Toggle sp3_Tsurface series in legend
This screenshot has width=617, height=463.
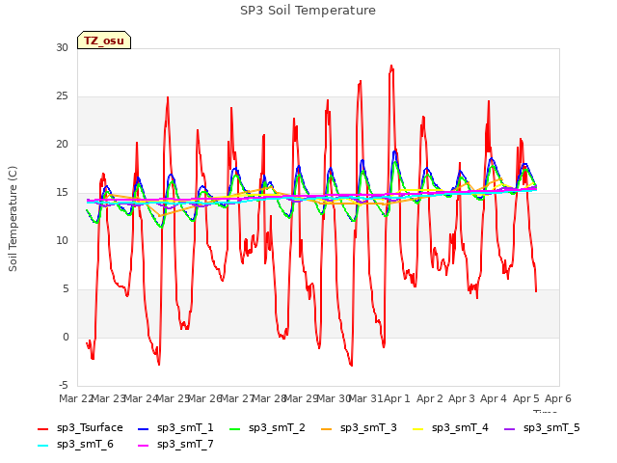pyautogui.click(x=80, y=428)
